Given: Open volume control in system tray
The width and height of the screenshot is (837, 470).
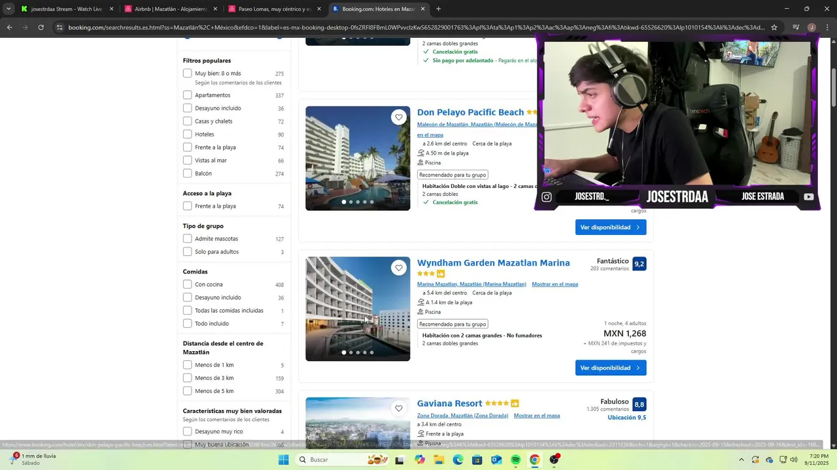Looking at the screenshot, I should point(794,460).
